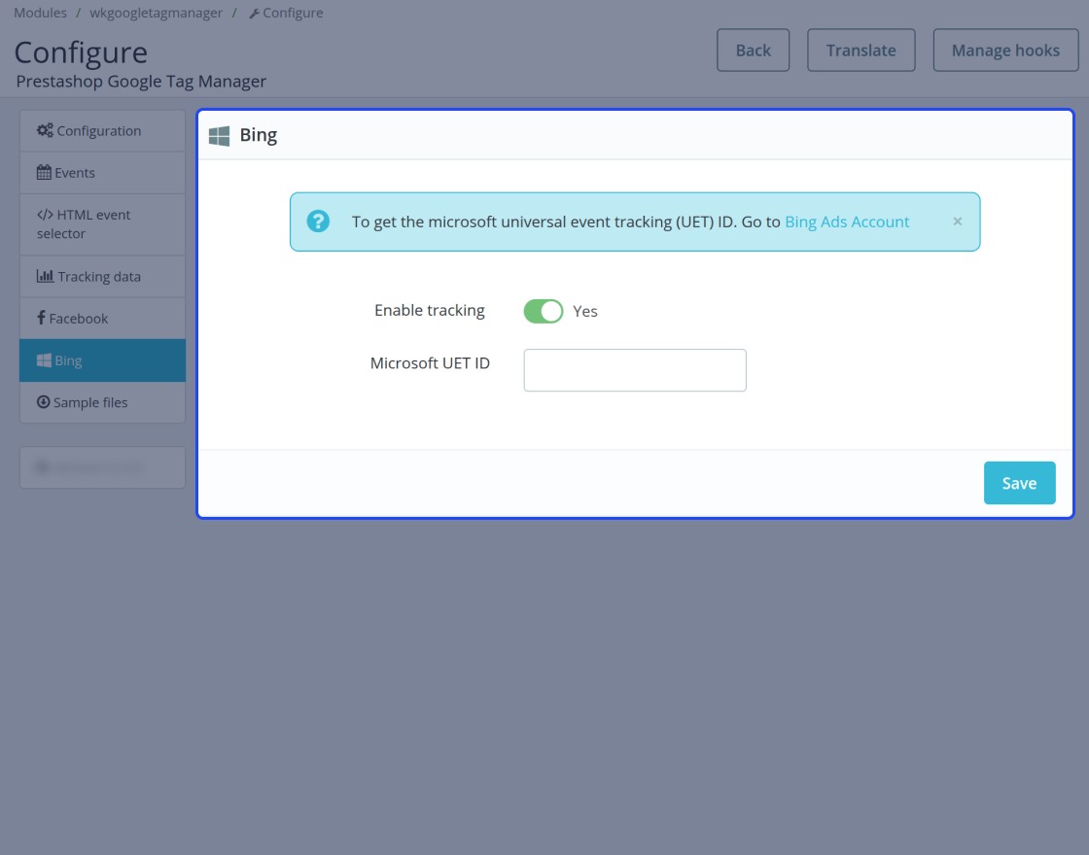Focus the Microsoft UET ID field
This screenshot has height=855, width=1089.
pyautogui.click(x=635, y=370)
